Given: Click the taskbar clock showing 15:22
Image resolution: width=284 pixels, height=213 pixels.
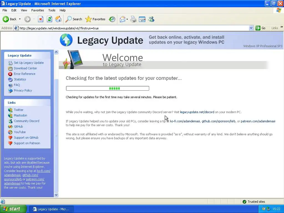Looking at the screenshot, I should point(277,209).
